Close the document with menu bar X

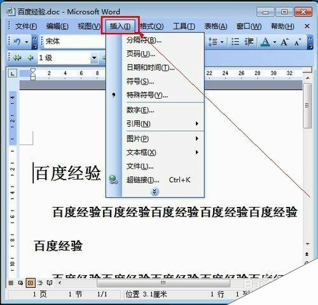pos(307,26)
